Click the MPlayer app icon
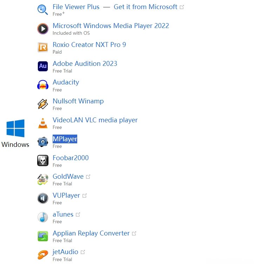This screenshot has width=258, height=266. (43, 142)
